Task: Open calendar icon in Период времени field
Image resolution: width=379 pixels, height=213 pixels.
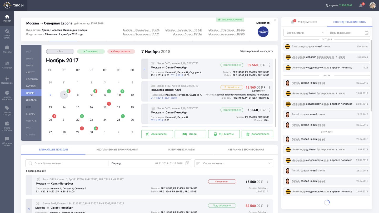Action: [367, 33]
